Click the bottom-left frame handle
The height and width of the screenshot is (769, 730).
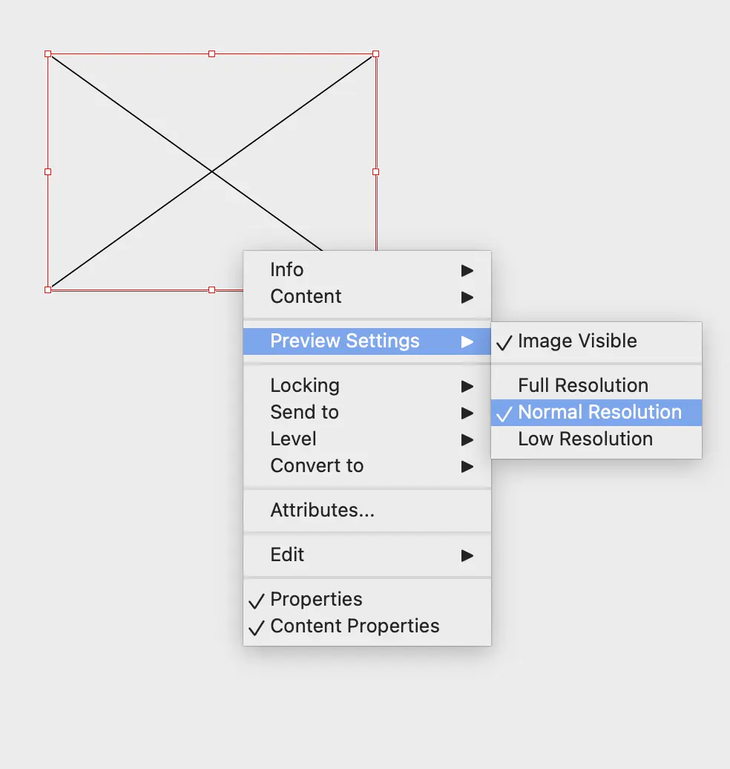click(x=48, y=289)
